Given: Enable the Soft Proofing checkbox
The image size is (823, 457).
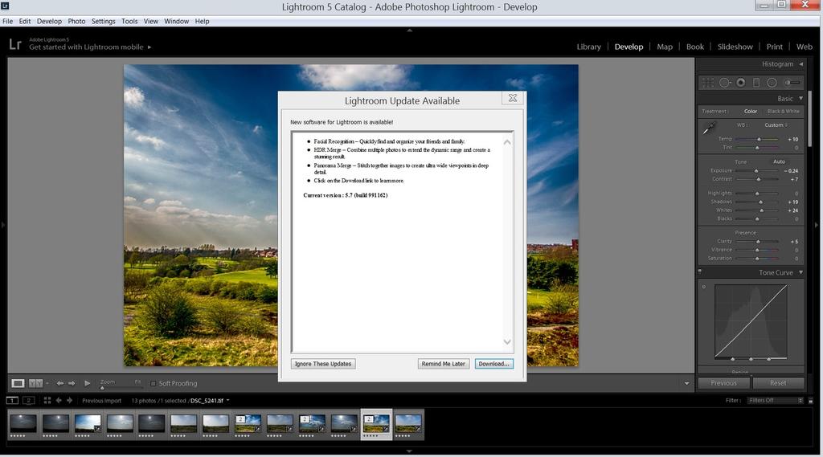Looking at the screenshot, I should click(x=154, y=383).
